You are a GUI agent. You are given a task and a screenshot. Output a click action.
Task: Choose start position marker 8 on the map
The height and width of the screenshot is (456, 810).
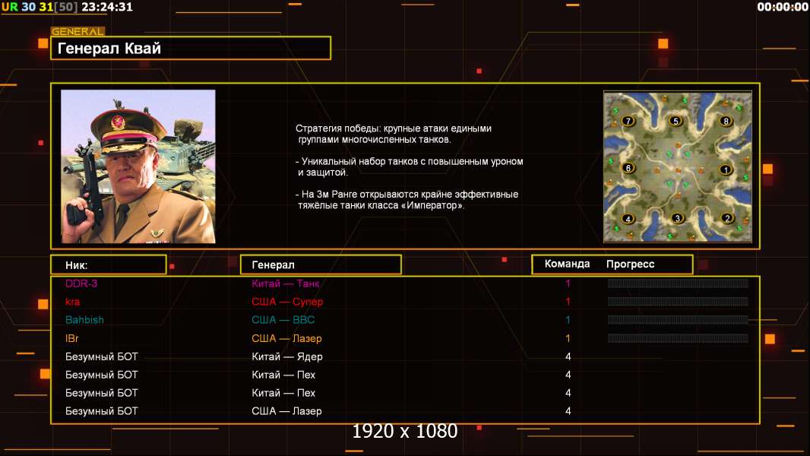(726, 121)
